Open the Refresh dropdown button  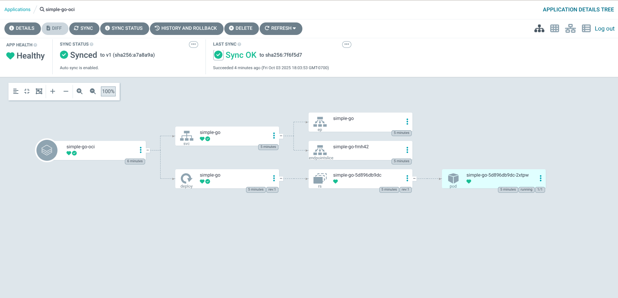tap(281, 28)
